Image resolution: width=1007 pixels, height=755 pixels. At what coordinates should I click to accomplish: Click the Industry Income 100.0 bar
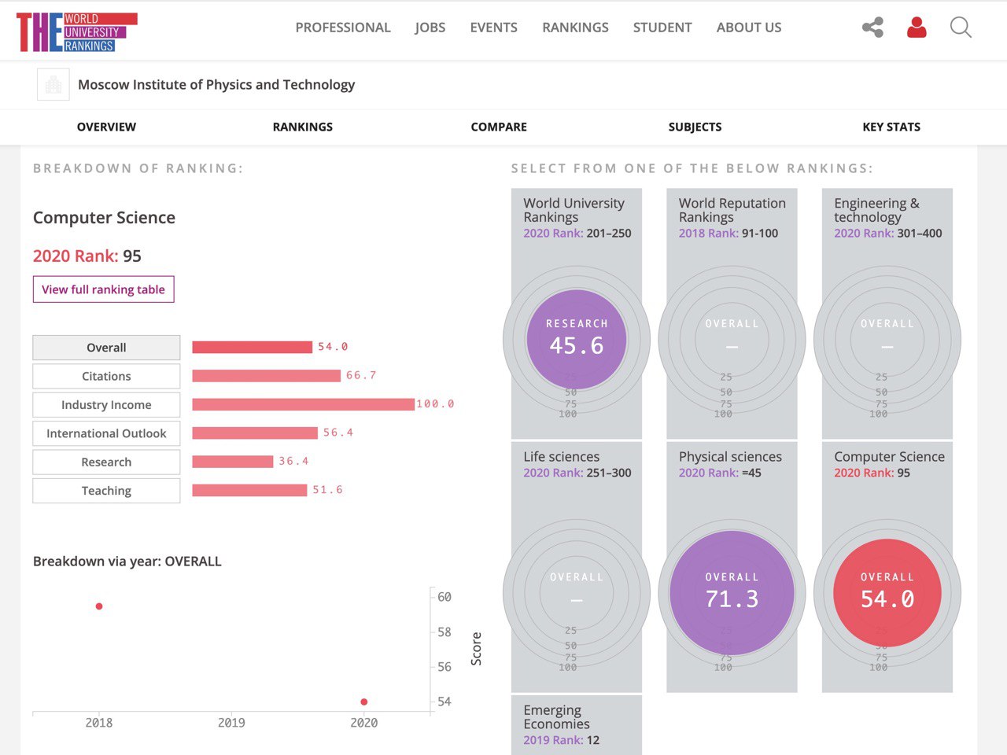tap(303, 404)
